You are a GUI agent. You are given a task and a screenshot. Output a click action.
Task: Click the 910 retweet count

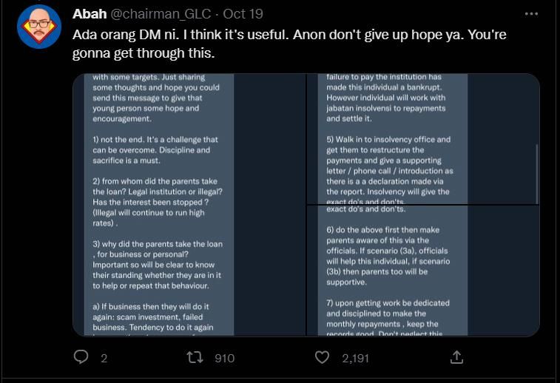pyautogui.click(x=224, y=359)
